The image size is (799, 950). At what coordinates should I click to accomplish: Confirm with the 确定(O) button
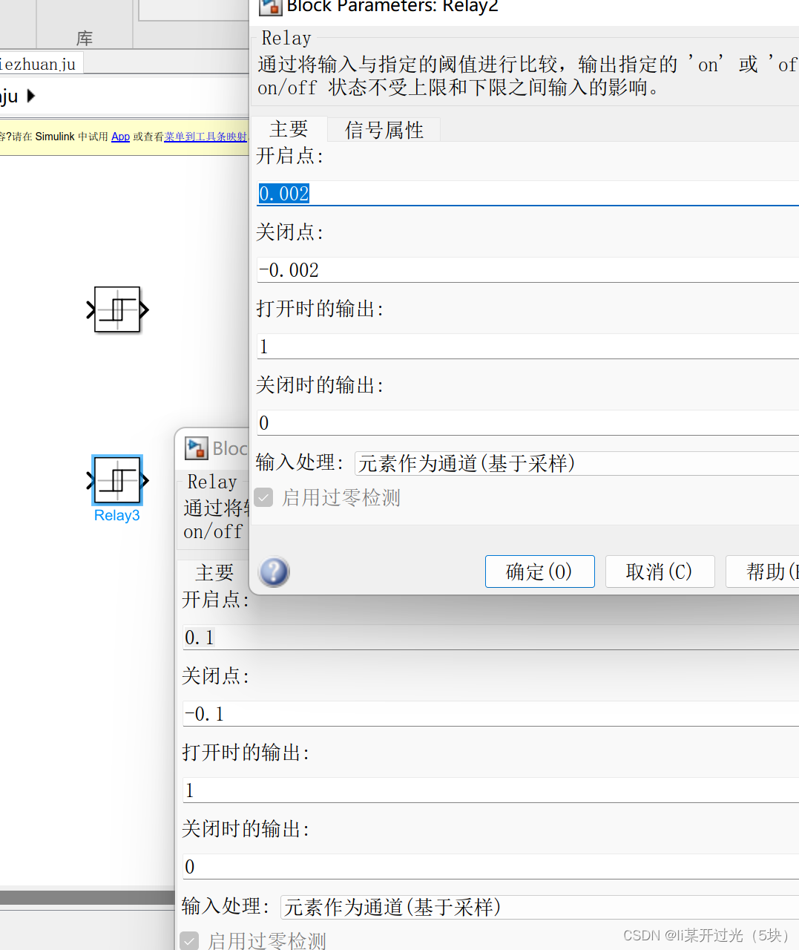click(x=539, y=571)
